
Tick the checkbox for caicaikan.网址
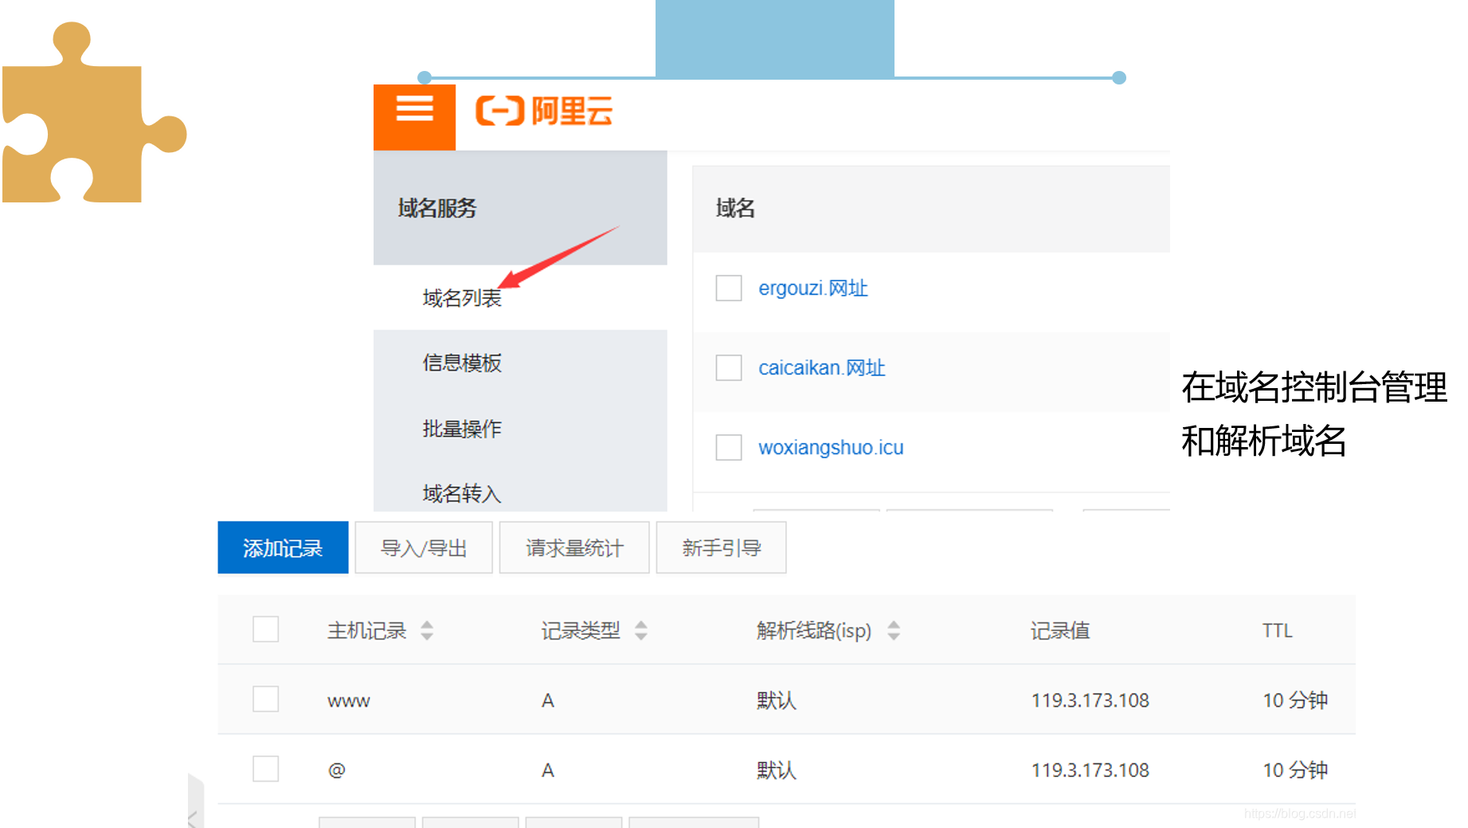[729, 367]
